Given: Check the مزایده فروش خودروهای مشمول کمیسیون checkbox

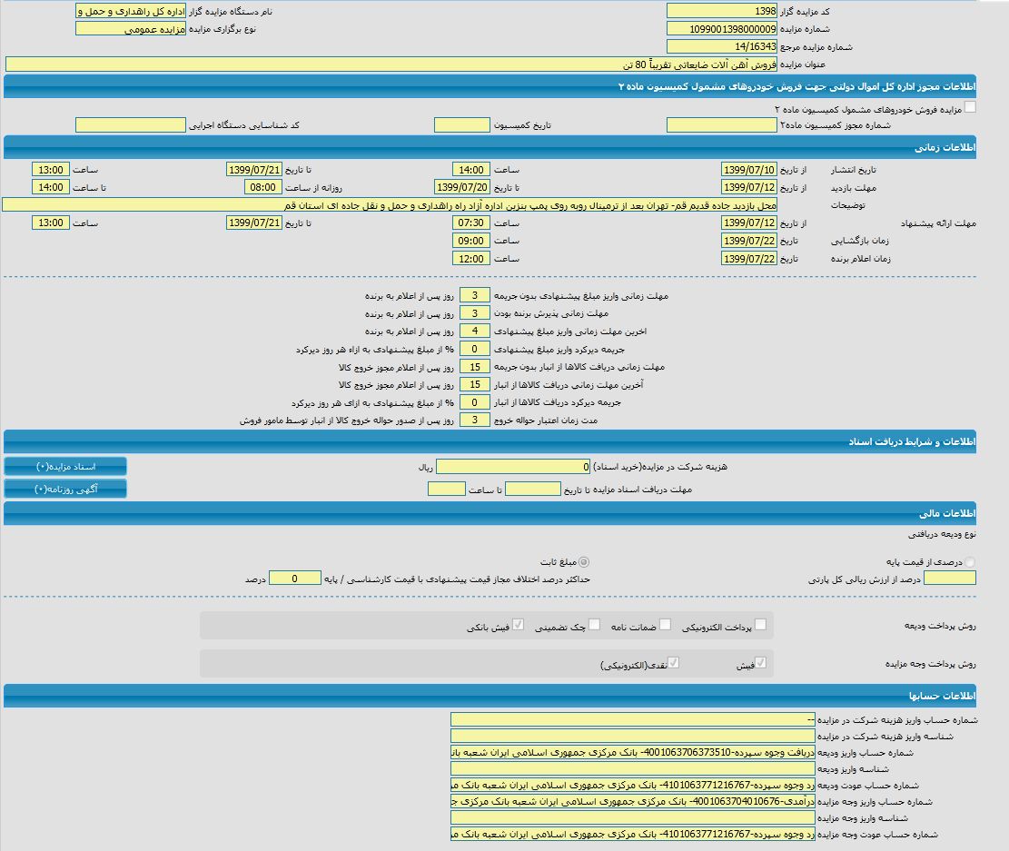Looking at the screenshot, I should click(x=970, y=107).
